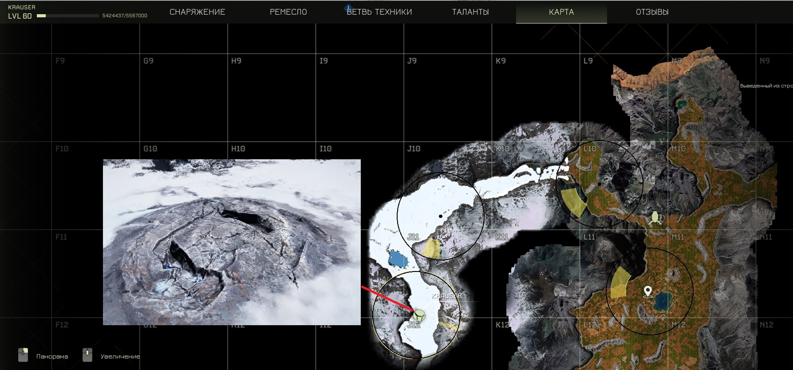The image size is (793, 370).
Task: Click grid label M11
Action: (x=678, y=237)
